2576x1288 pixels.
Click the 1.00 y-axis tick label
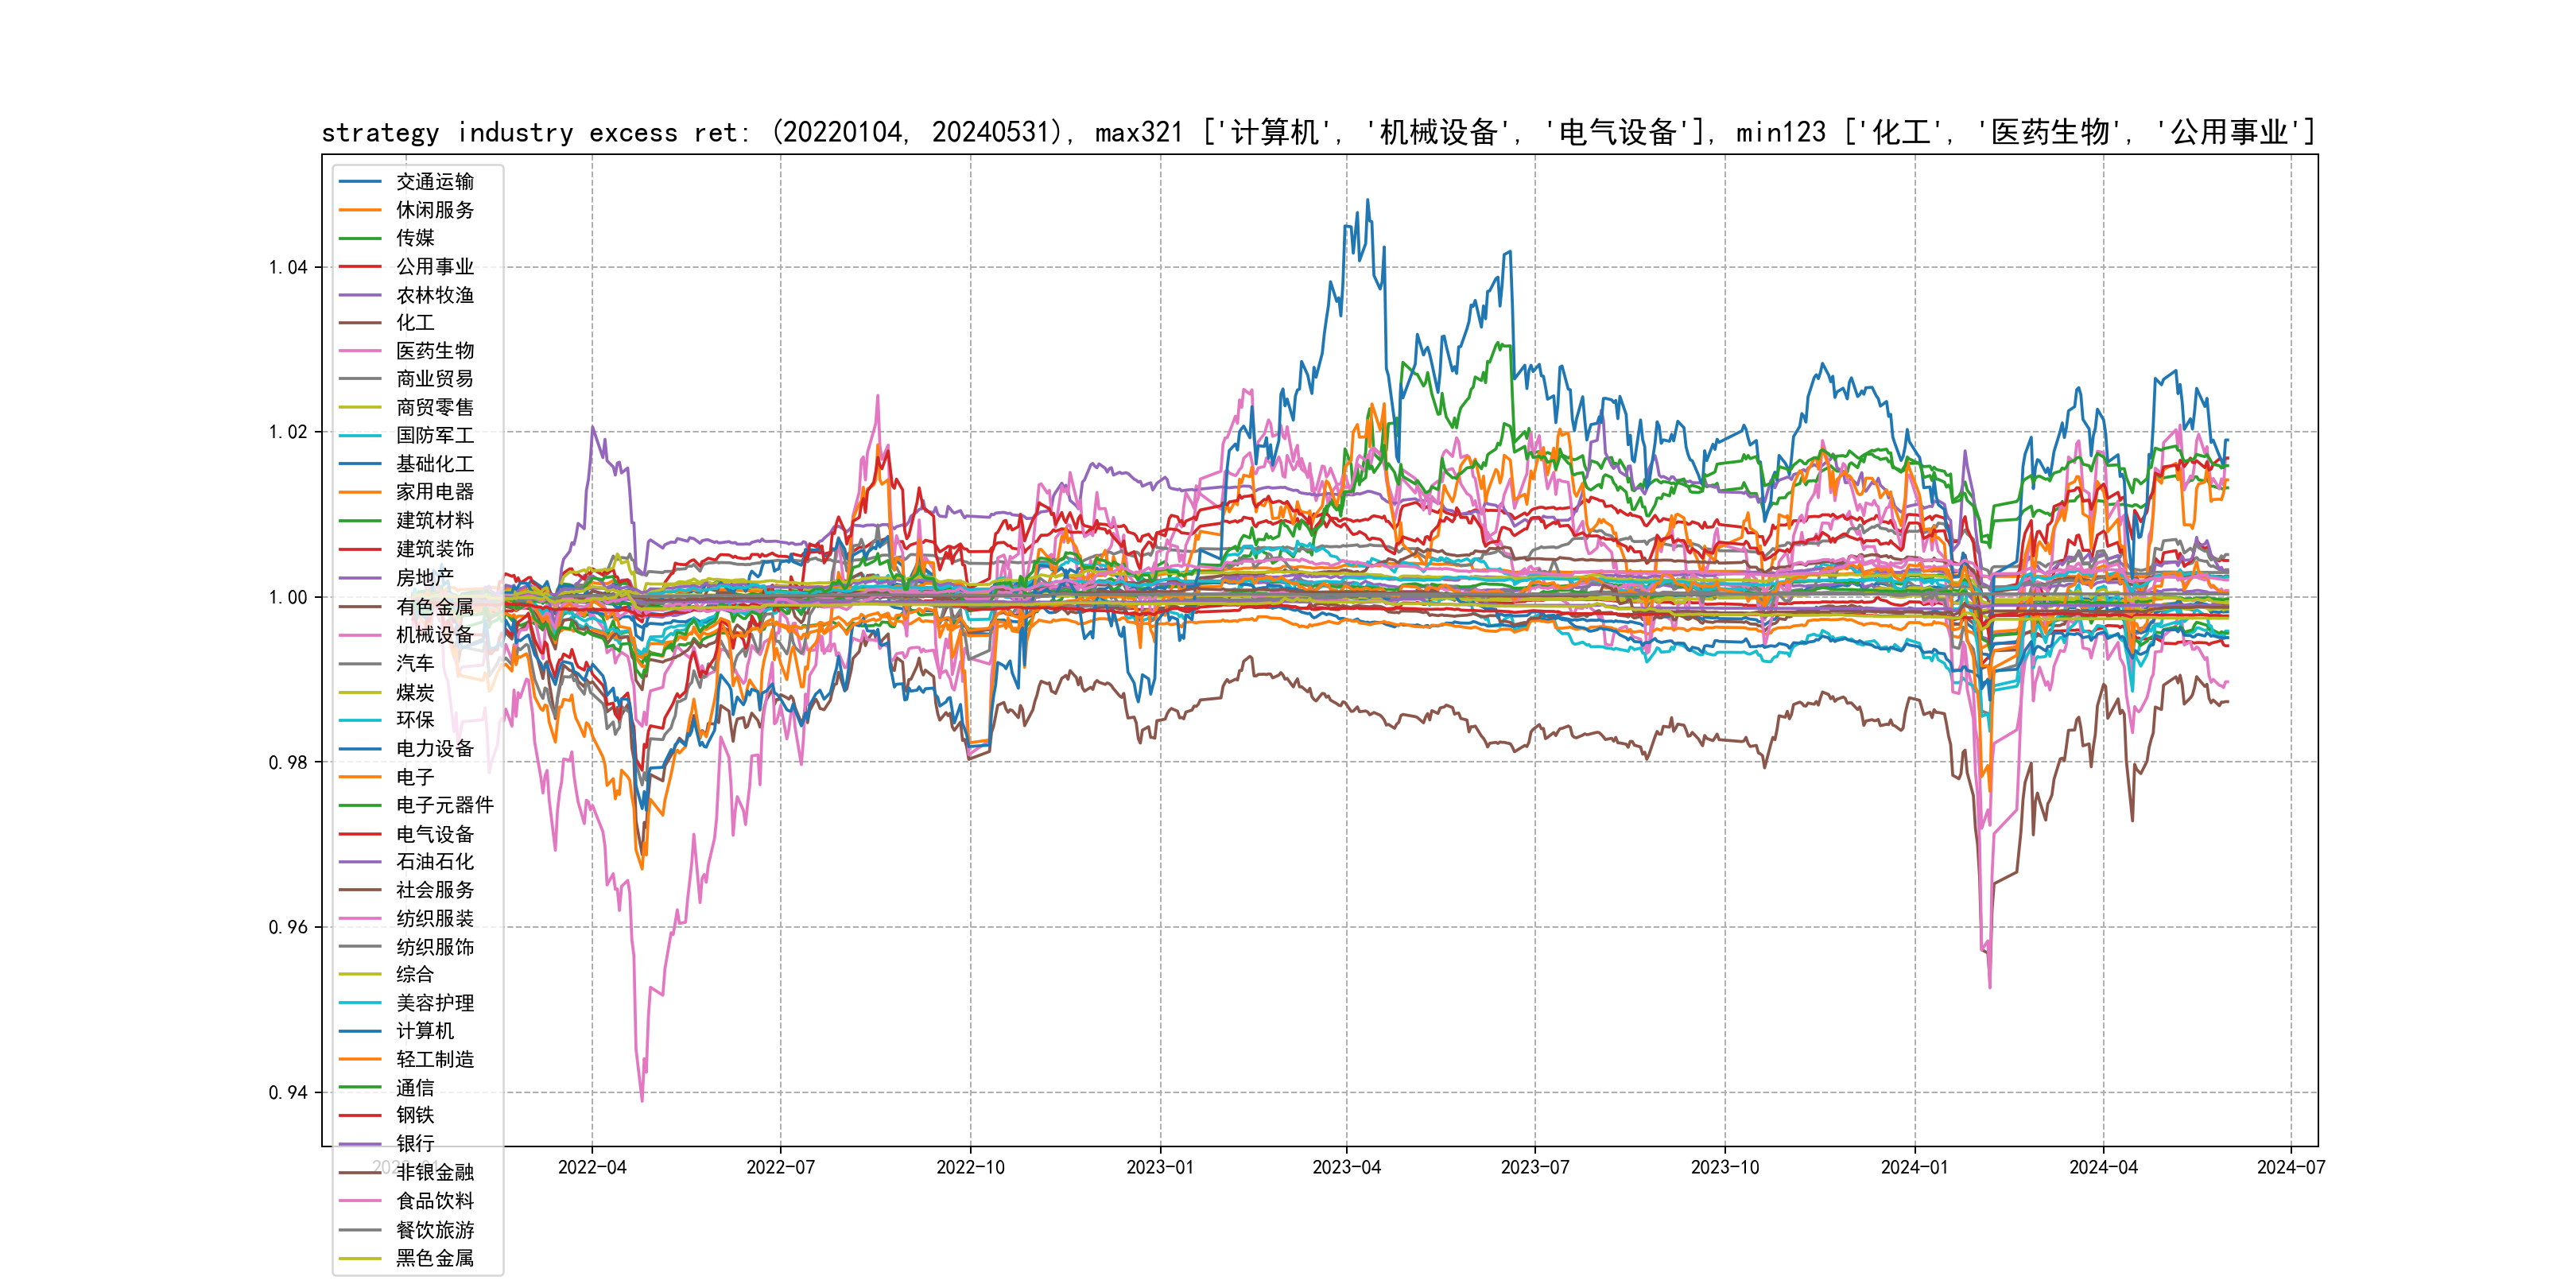tap(288, 598)
